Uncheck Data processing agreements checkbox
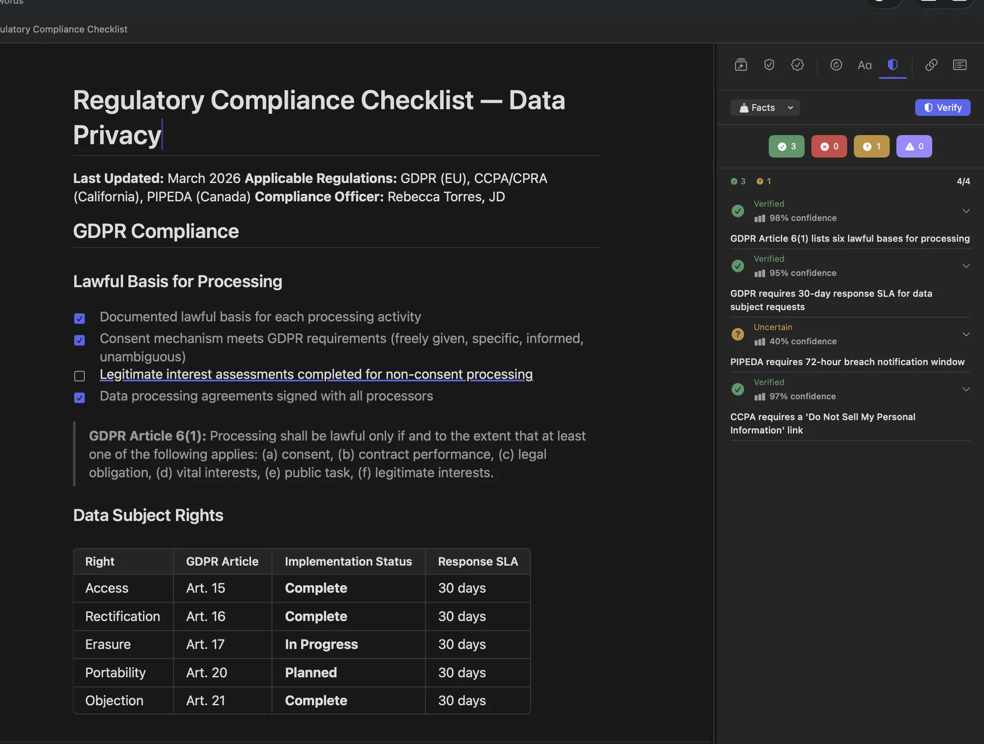Screen dimensions: 984x744 79,398
